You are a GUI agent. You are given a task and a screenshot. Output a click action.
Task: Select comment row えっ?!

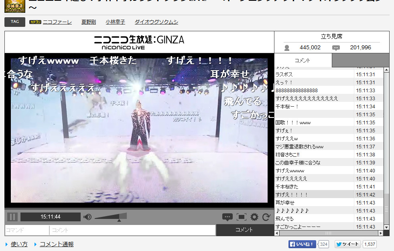pyautogui.click(x=329, y=83)
